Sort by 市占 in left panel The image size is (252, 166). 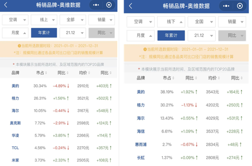point(42,73)
